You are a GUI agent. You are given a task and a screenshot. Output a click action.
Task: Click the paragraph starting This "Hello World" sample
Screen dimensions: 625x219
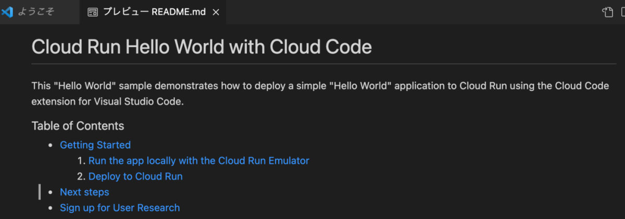(320, 94)
